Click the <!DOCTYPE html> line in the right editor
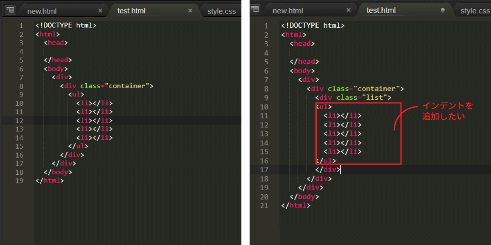 click(x=313, y=25)
